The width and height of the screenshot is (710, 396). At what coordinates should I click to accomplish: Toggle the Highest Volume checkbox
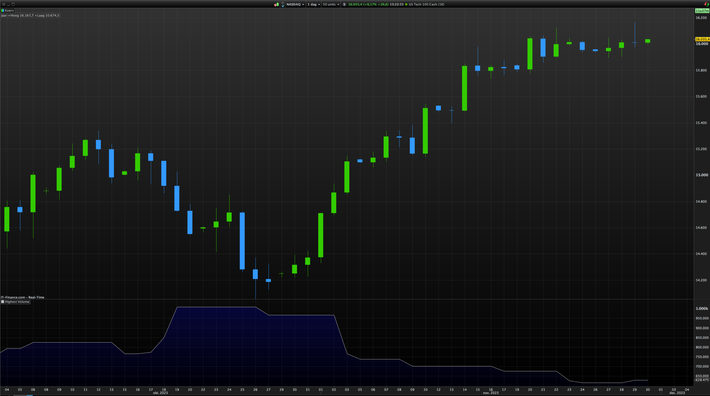coord(3,302)
